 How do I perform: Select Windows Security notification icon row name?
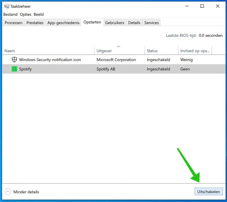(50, 60)
